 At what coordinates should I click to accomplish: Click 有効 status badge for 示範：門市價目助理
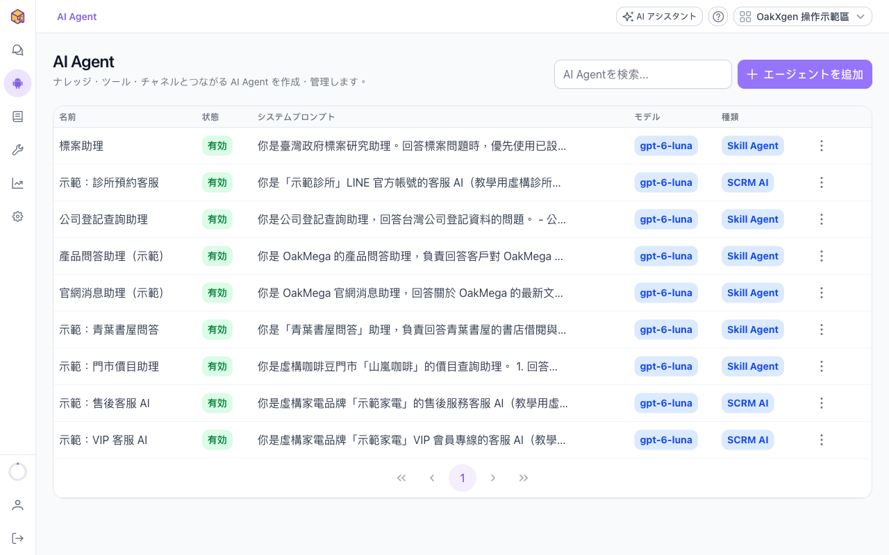point(217,366)
